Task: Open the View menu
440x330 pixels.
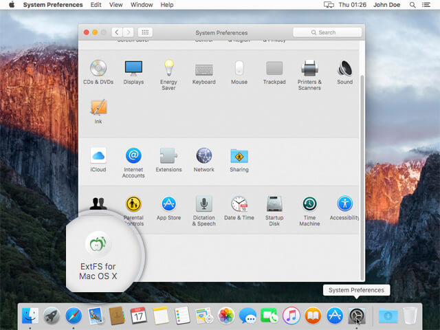Action: [116, 5]
